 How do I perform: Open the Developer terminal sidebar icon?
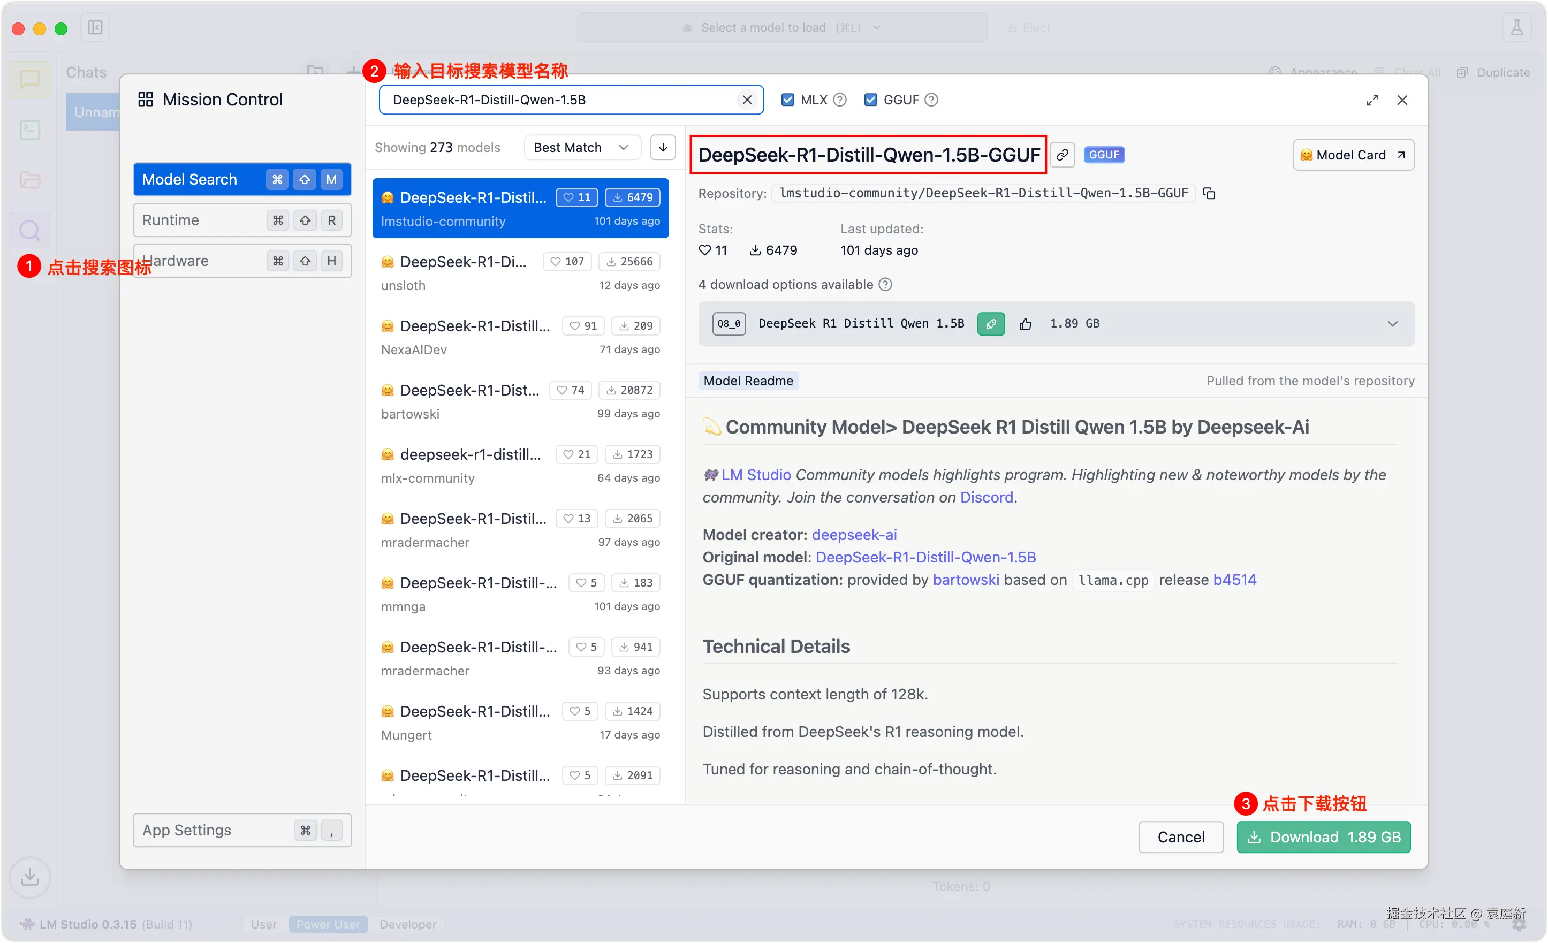tap(29, 130)
